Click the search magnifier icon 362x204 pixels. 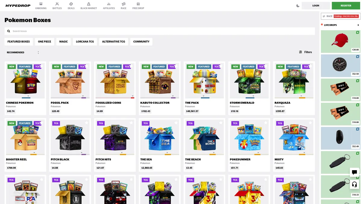pos(9,31)
